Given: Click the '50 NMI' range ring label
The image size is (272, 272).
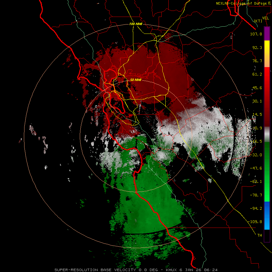Looking at the screenshot, I should 136,80.
